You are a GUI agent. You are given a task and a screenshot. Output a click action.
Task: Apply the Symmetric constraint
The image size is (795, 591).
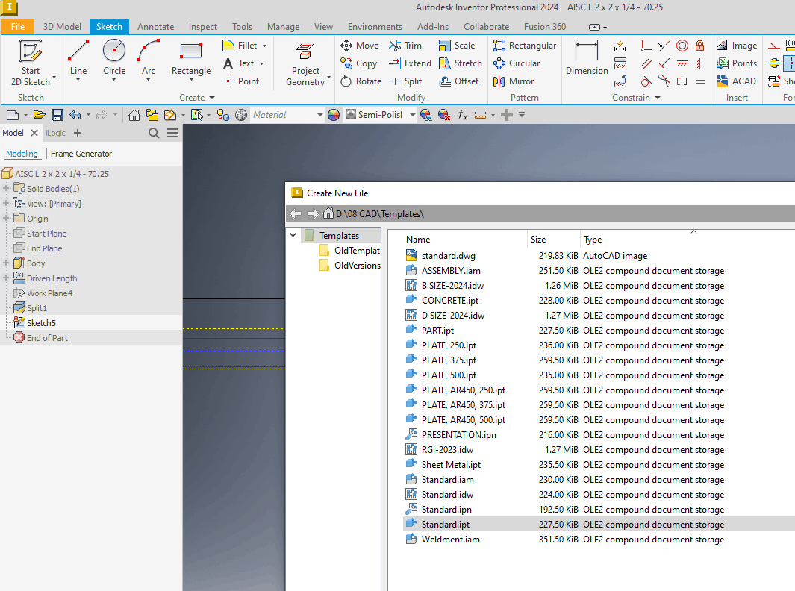(682, 81)
